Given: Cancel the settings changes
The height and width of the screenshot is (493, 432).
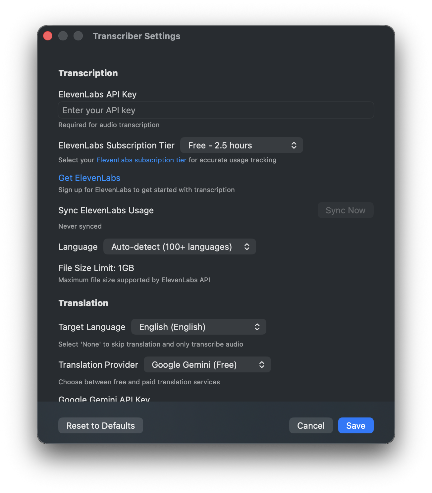Looking at the screenshot, I should tap(311, 425).
